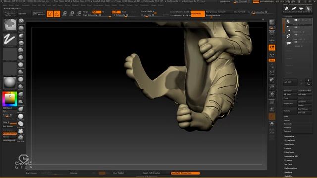This screenshot has height=178, width=317.
Task: Open the Quick Sketch tool
Action: click(x=39, y=14)
